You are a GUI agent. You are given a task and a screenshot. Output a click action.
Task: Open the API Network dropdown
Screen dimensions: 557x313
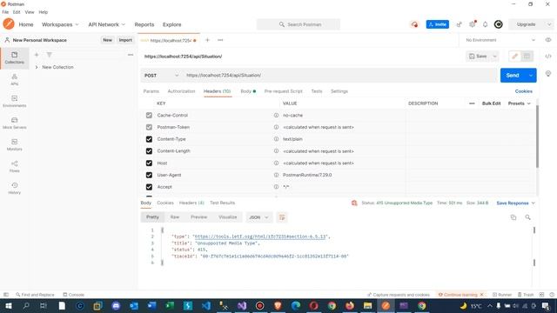coord(106,24)
